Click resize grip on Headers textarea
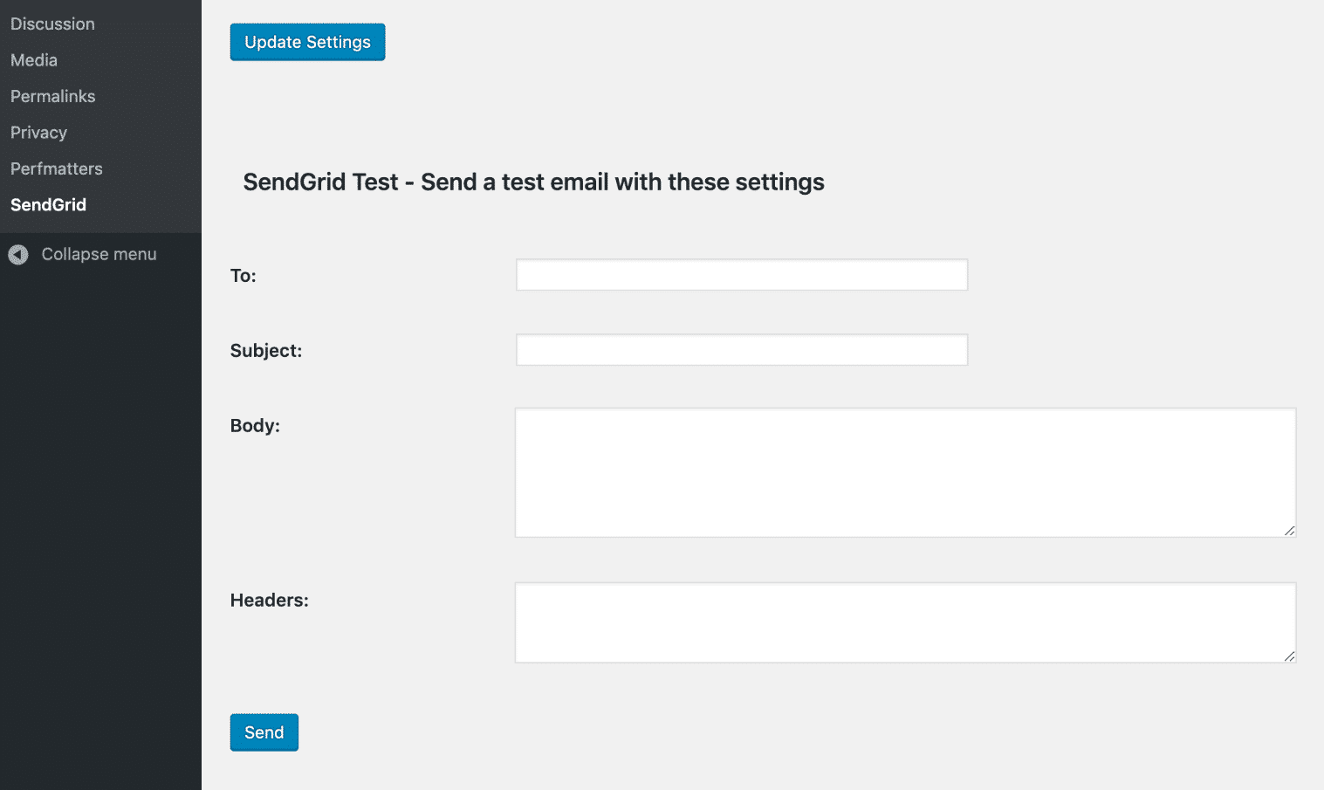The width and height of the screenshot is (1324, 790). click(x=1290, y=656)
